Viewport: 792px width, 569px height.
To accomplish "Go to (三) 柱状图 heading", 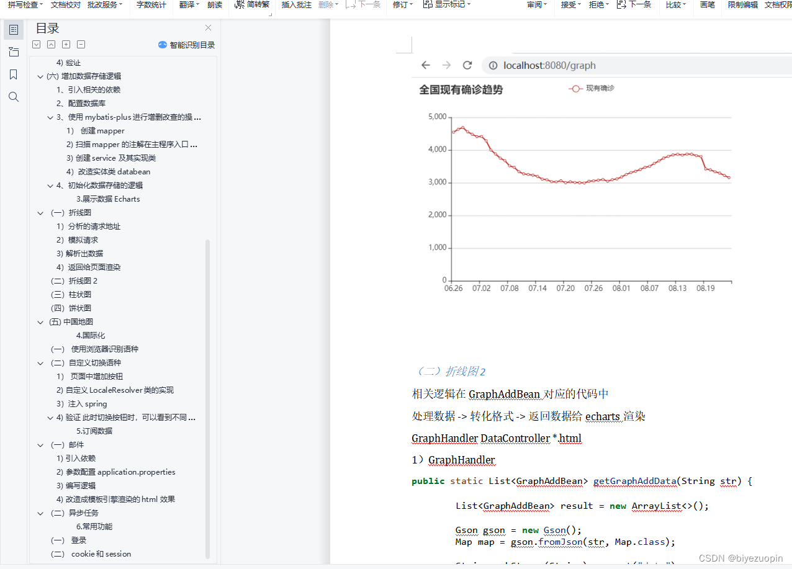I will pyautogui.click(x=71, y=295).
